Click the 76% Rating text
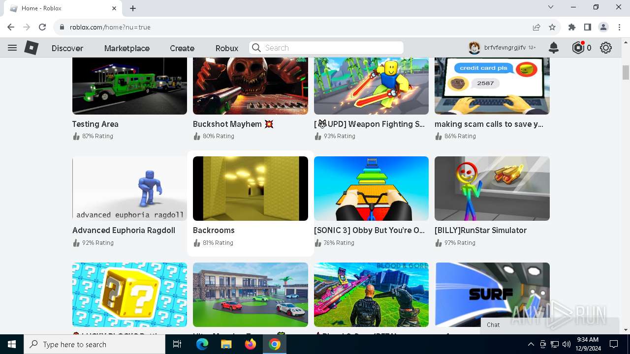 (339, 243)
